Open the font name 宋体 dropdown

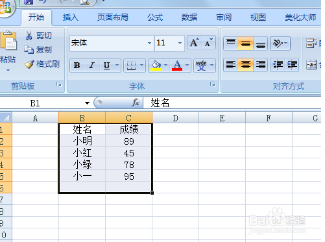tap(149, 43)
